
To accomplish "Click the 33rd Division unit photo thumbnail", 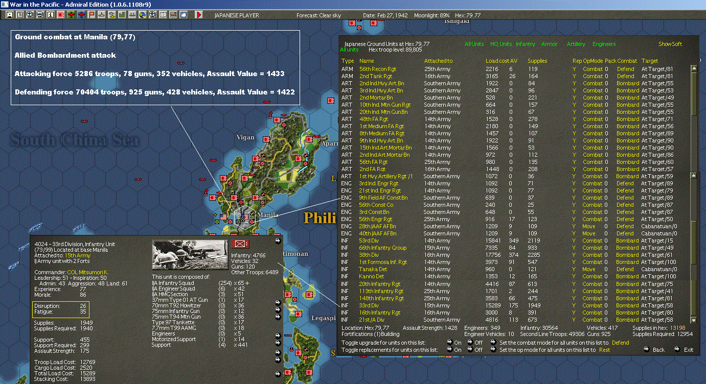I will pos(190,254).
